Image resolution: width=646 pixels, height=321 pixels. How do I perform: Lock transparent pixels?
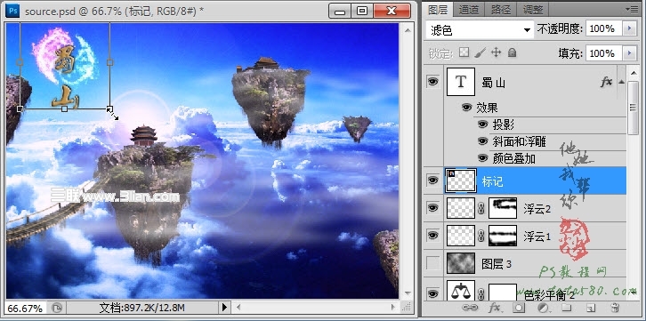click(x=464, y=52)
